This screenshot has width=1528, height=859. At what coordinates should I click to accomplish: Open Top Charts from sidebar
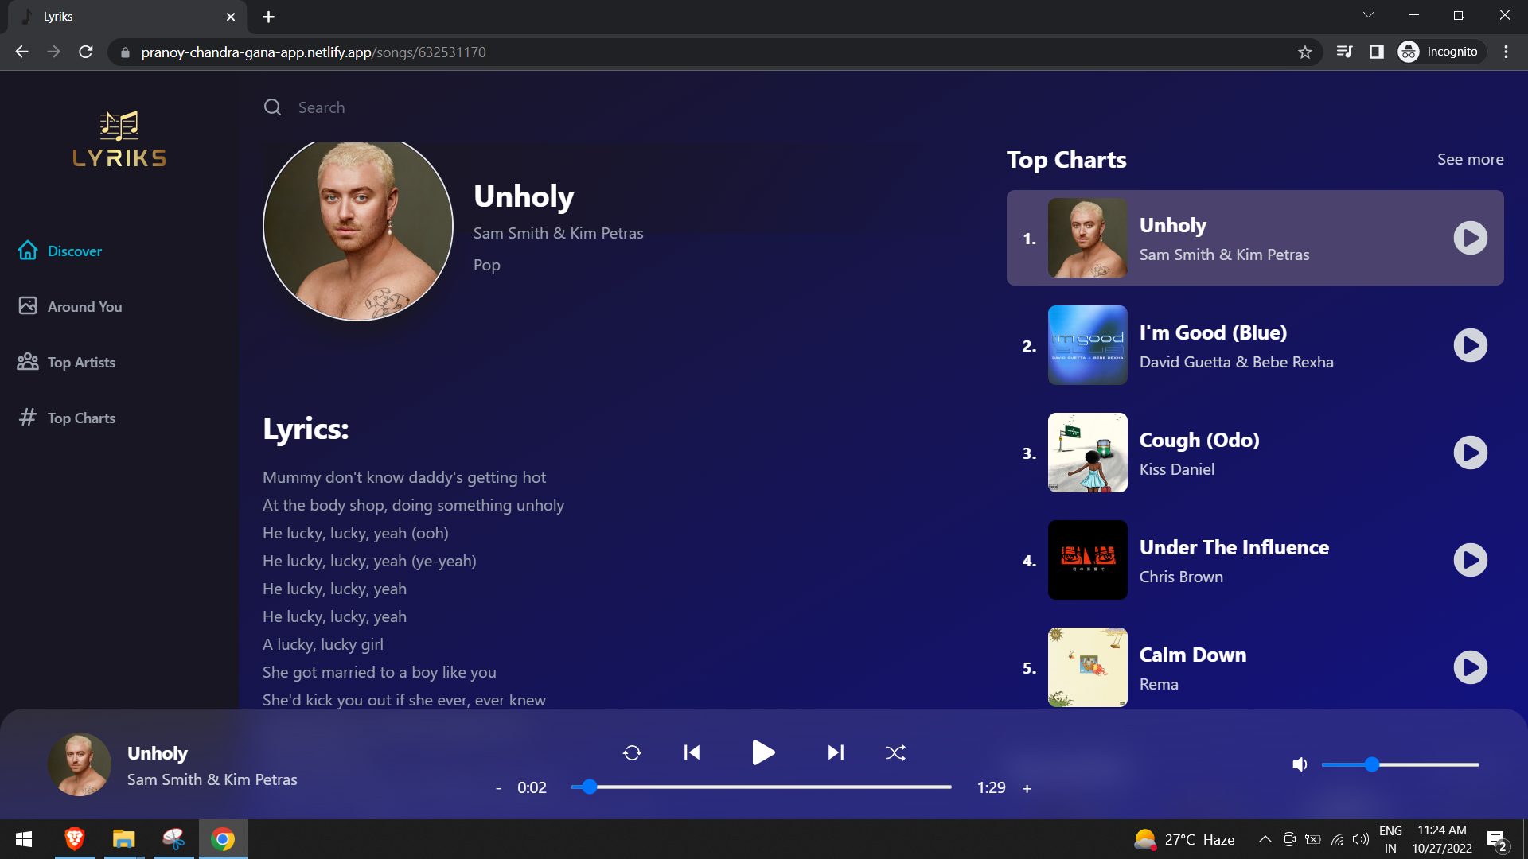click(81, 418)
